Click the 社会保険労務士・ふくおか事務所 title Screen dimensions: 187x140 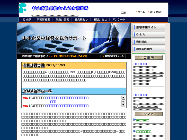click(x=60, y=8)
